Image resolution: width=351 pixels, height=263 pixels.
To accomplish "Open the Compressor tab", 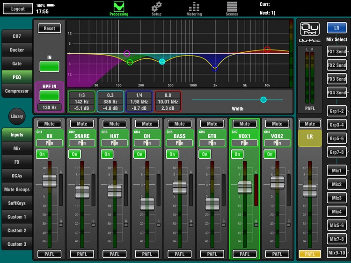I will tap(16, 91).
